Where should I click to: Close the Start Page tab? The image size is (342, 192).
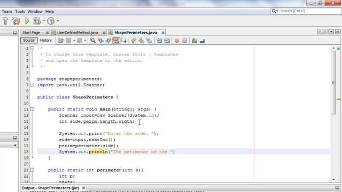click(48, 33)
